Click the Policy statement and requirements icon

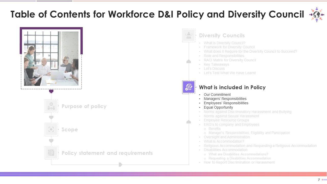[51, 153]
